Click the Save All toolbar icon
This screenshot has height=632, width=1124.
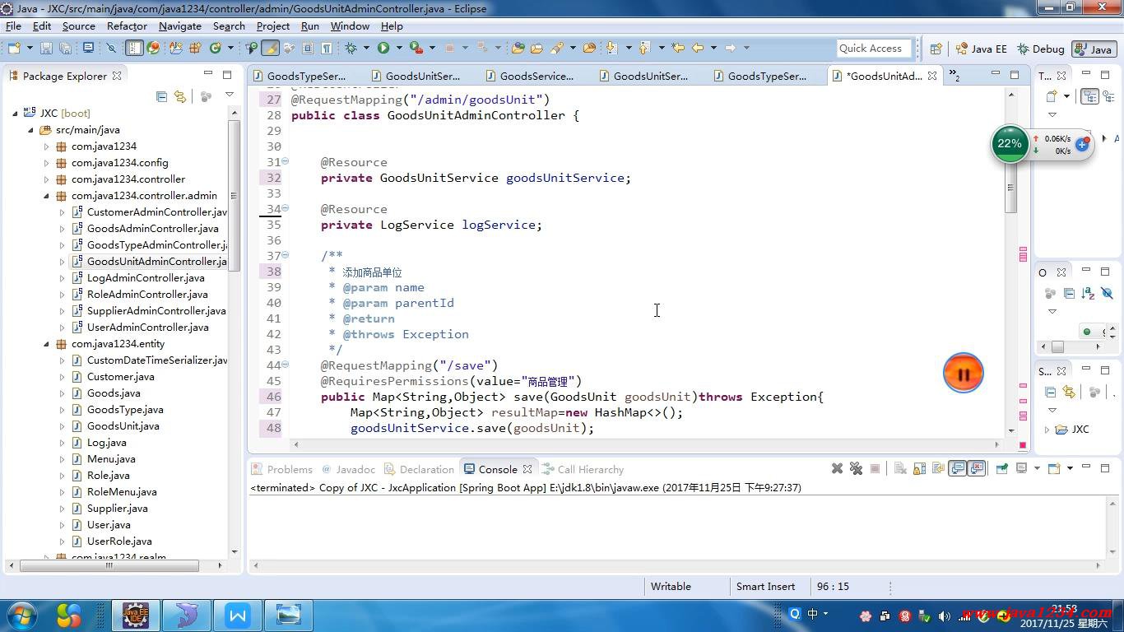[x=64, y=48]
